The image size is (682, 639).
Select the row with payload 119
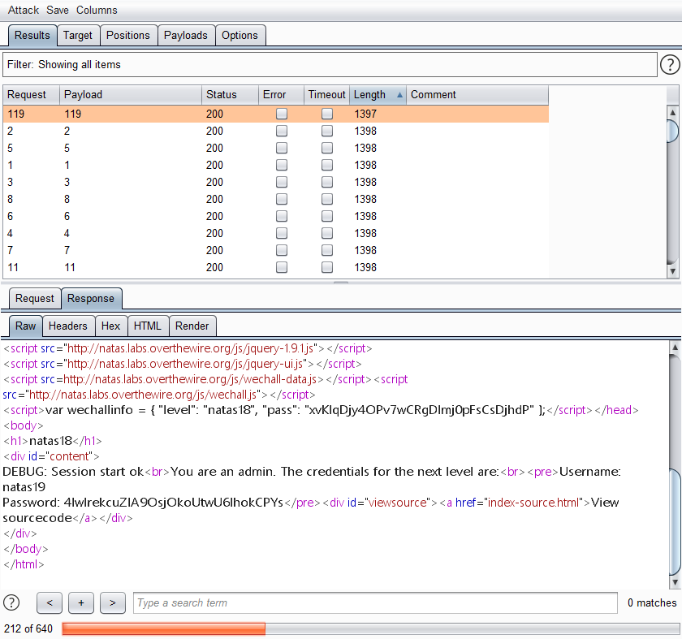(276, 114)
